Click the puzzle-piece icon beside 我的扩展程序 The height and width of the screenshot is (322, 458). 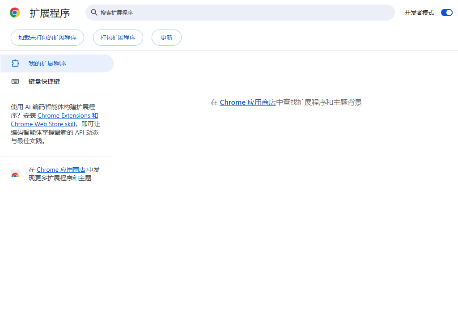(x=15, y=63)
